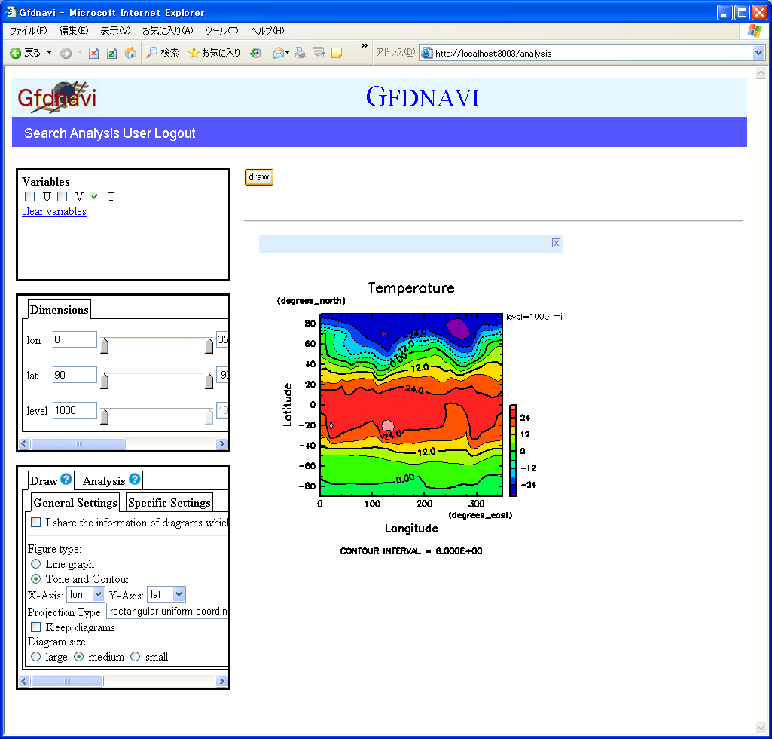This screenshot has width=772, height=739.
Task: Click the level slider left handle
Action: click(105, 416)
